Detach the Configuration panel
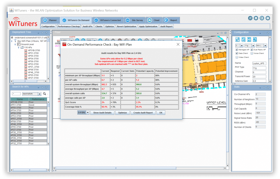 (x=268, y=33)
